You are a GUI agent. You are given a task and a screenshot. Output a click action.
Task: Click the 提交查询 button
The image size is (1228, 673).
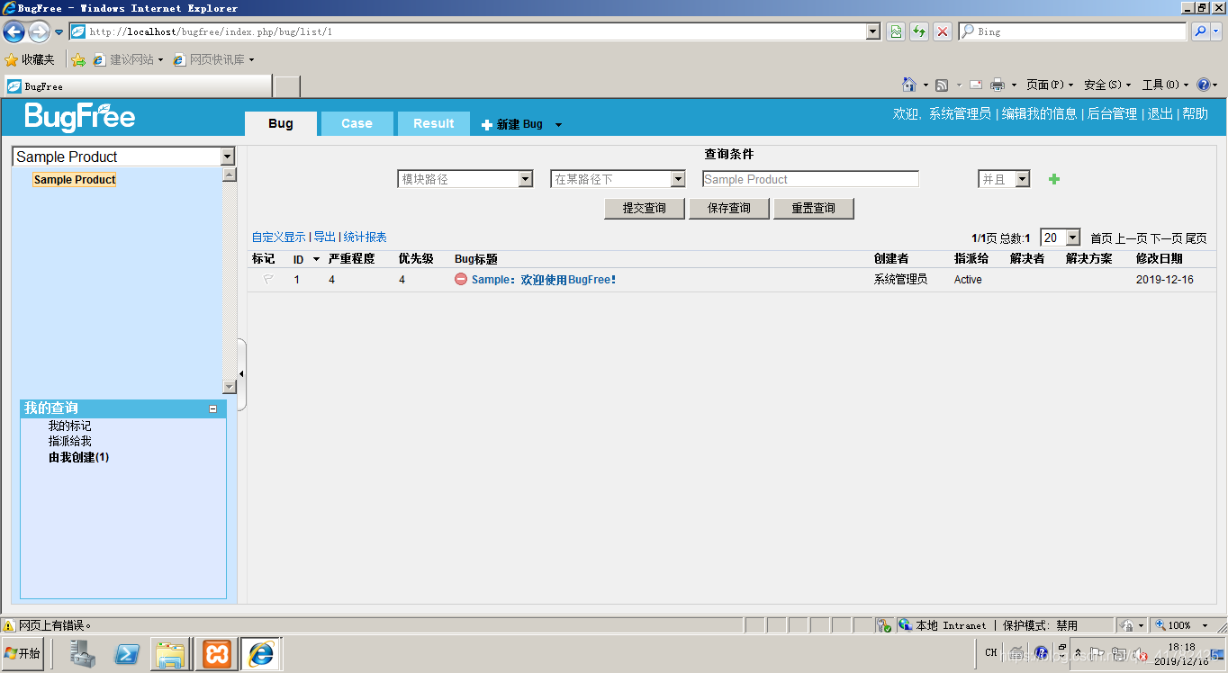coord(645,208)
